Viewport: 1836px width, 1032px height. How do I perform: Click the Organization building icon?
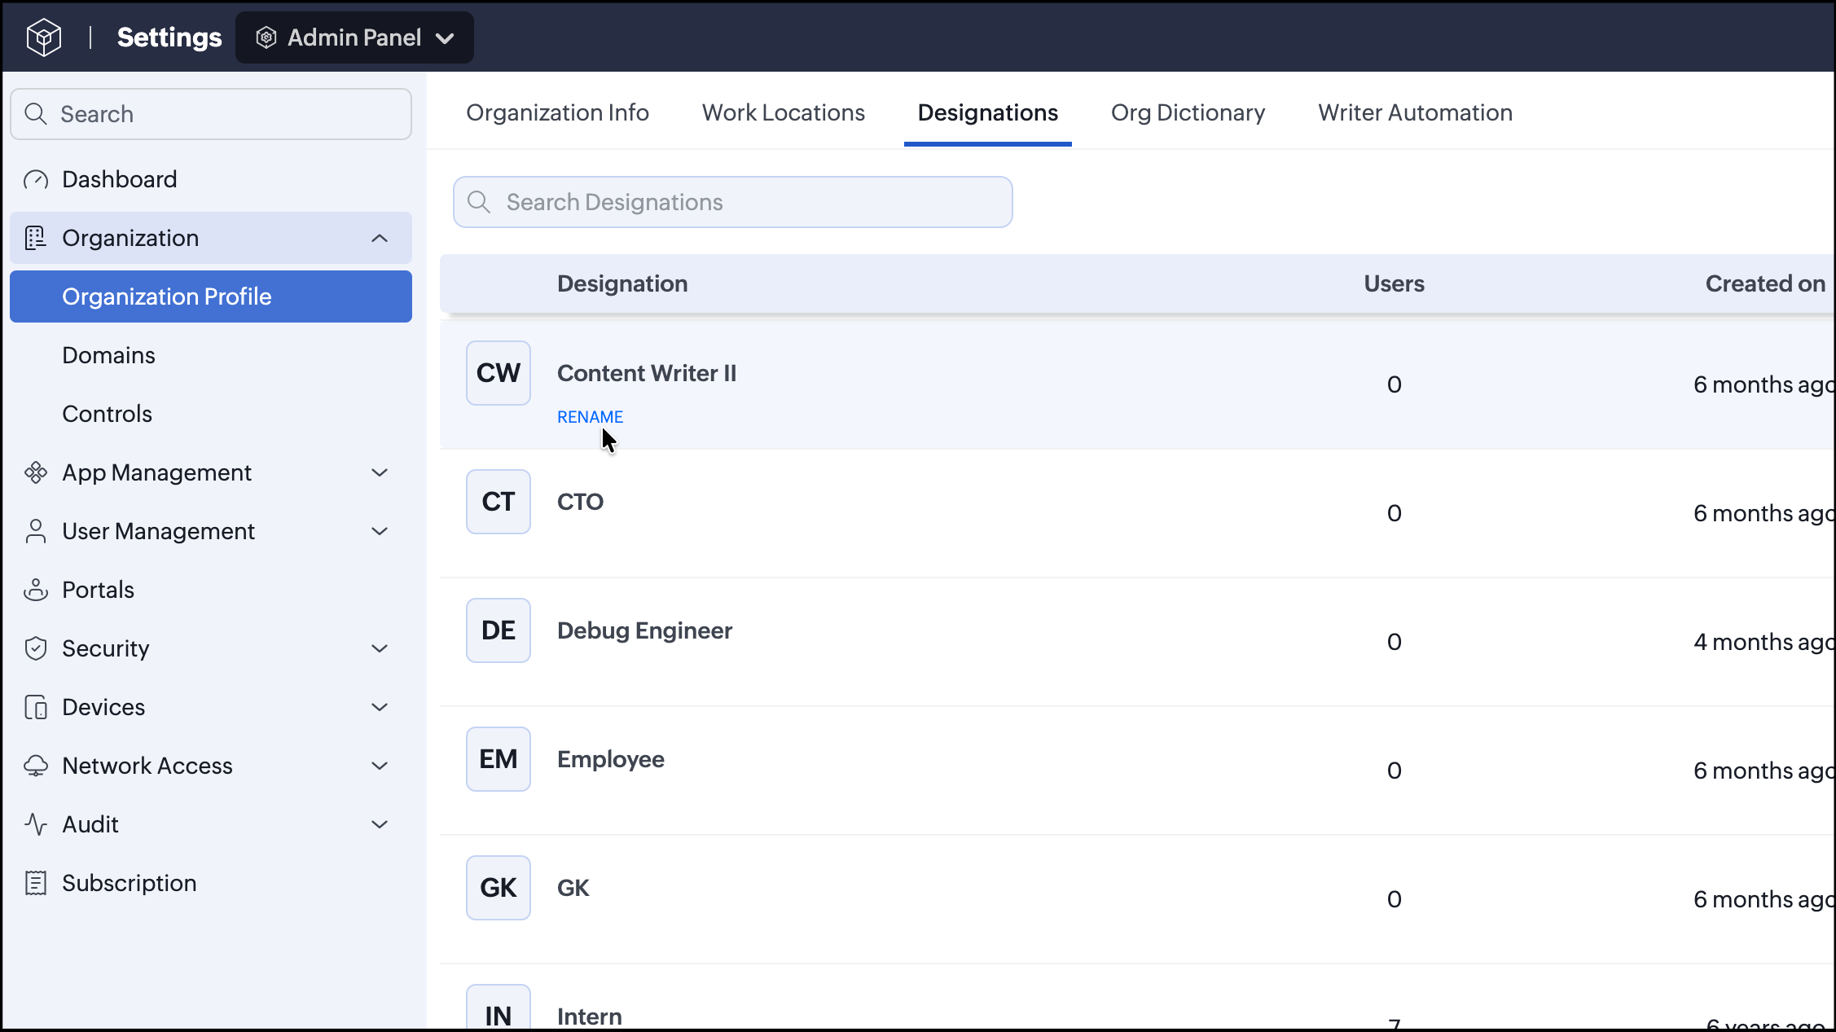click(x=36, y=238)
